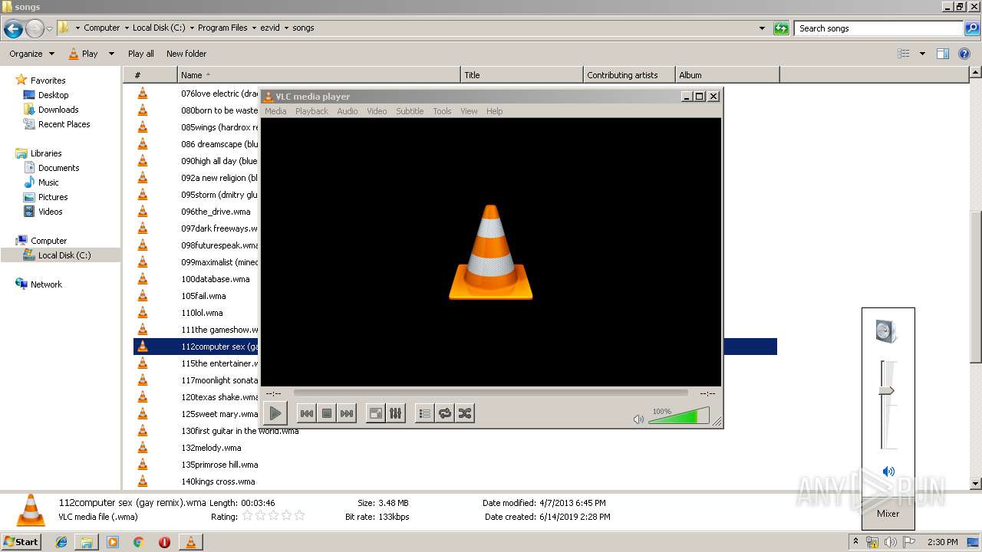Click the system volume slider handle

coord(887,390)
